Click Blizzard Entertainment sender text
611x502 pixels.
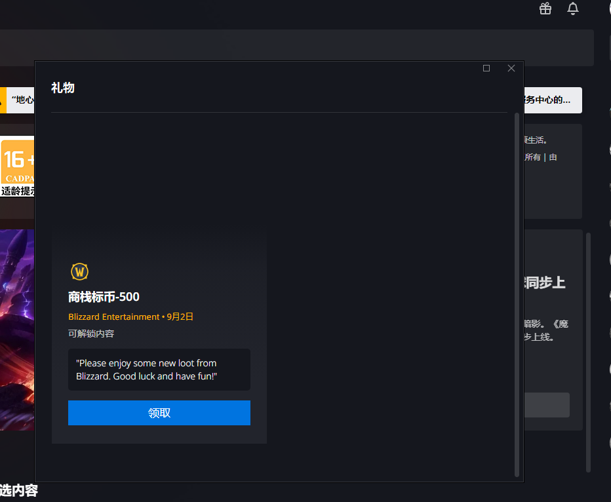point(113,317)
